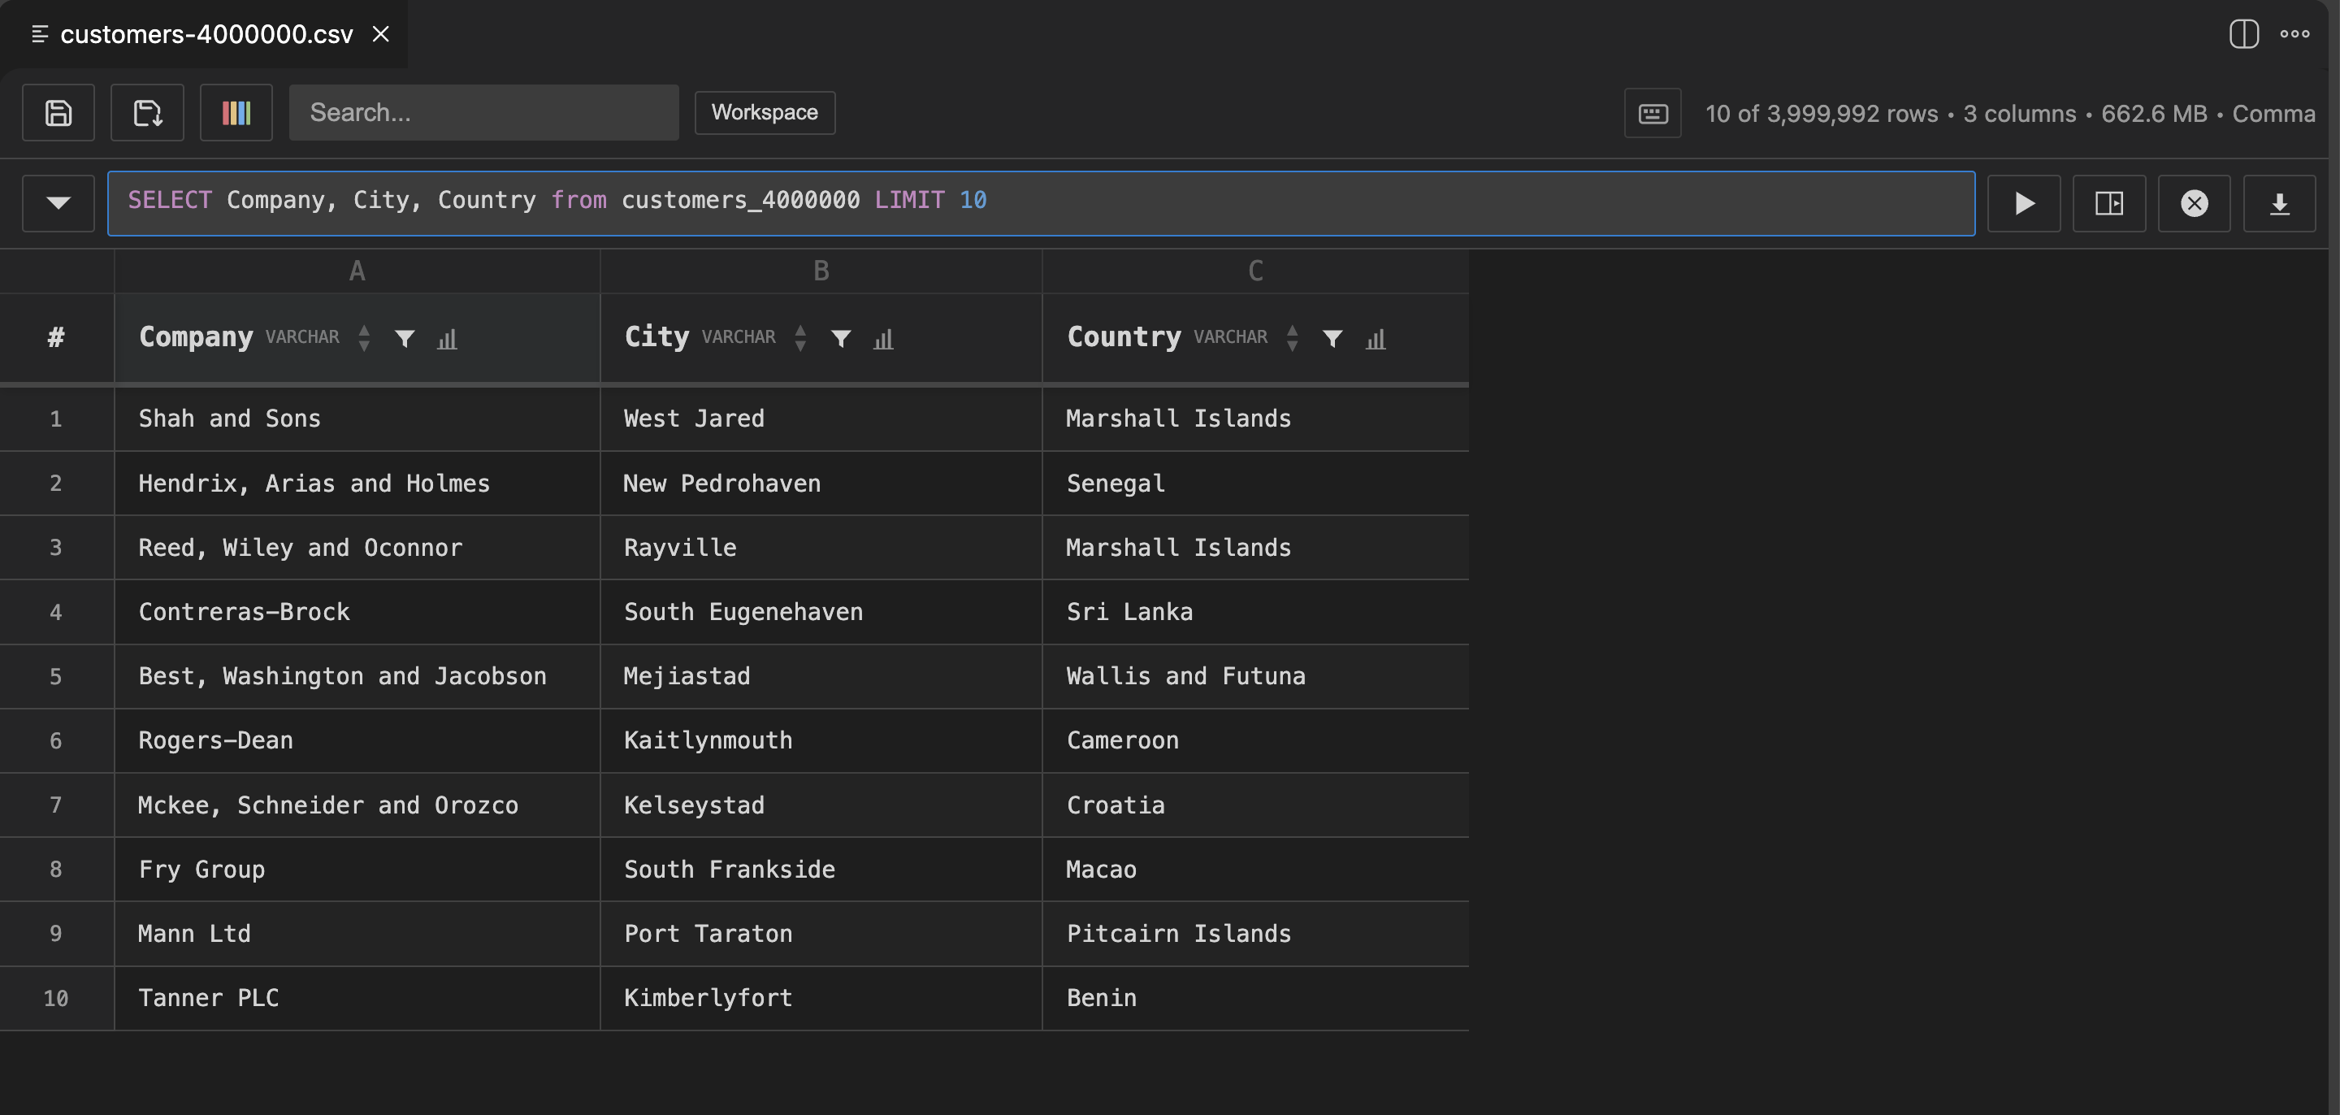Open the filter for Company column

(x=405, y=338)
